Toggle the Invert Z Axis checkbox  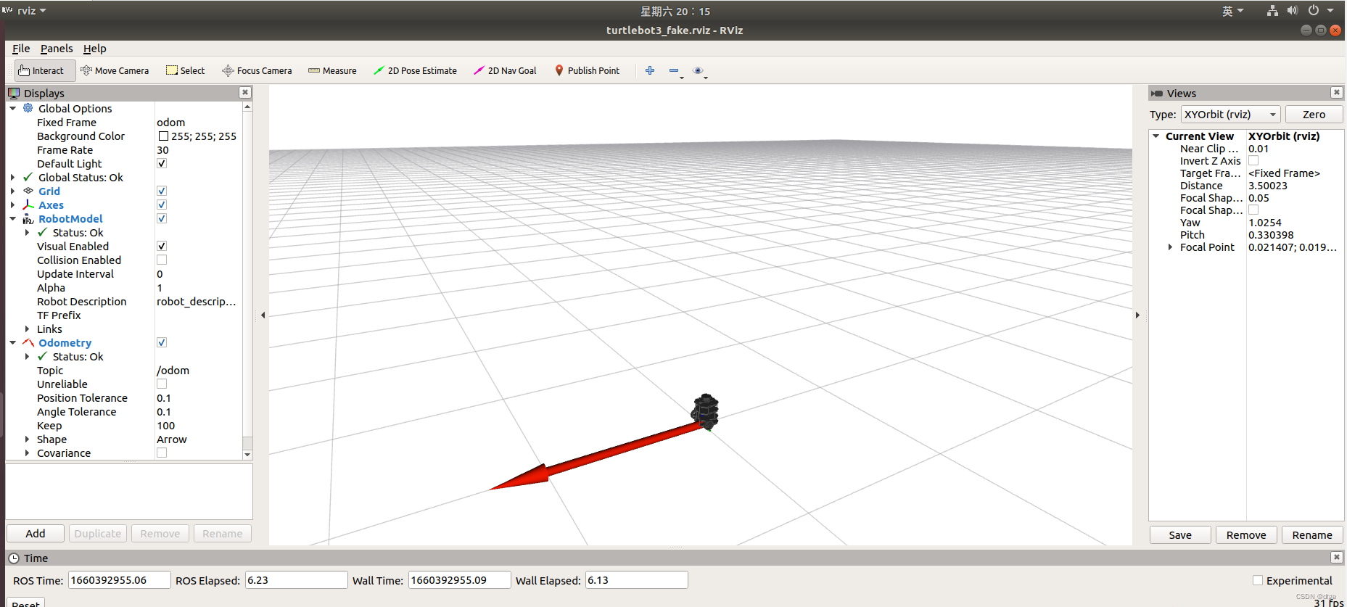(x=1253, y=160)
